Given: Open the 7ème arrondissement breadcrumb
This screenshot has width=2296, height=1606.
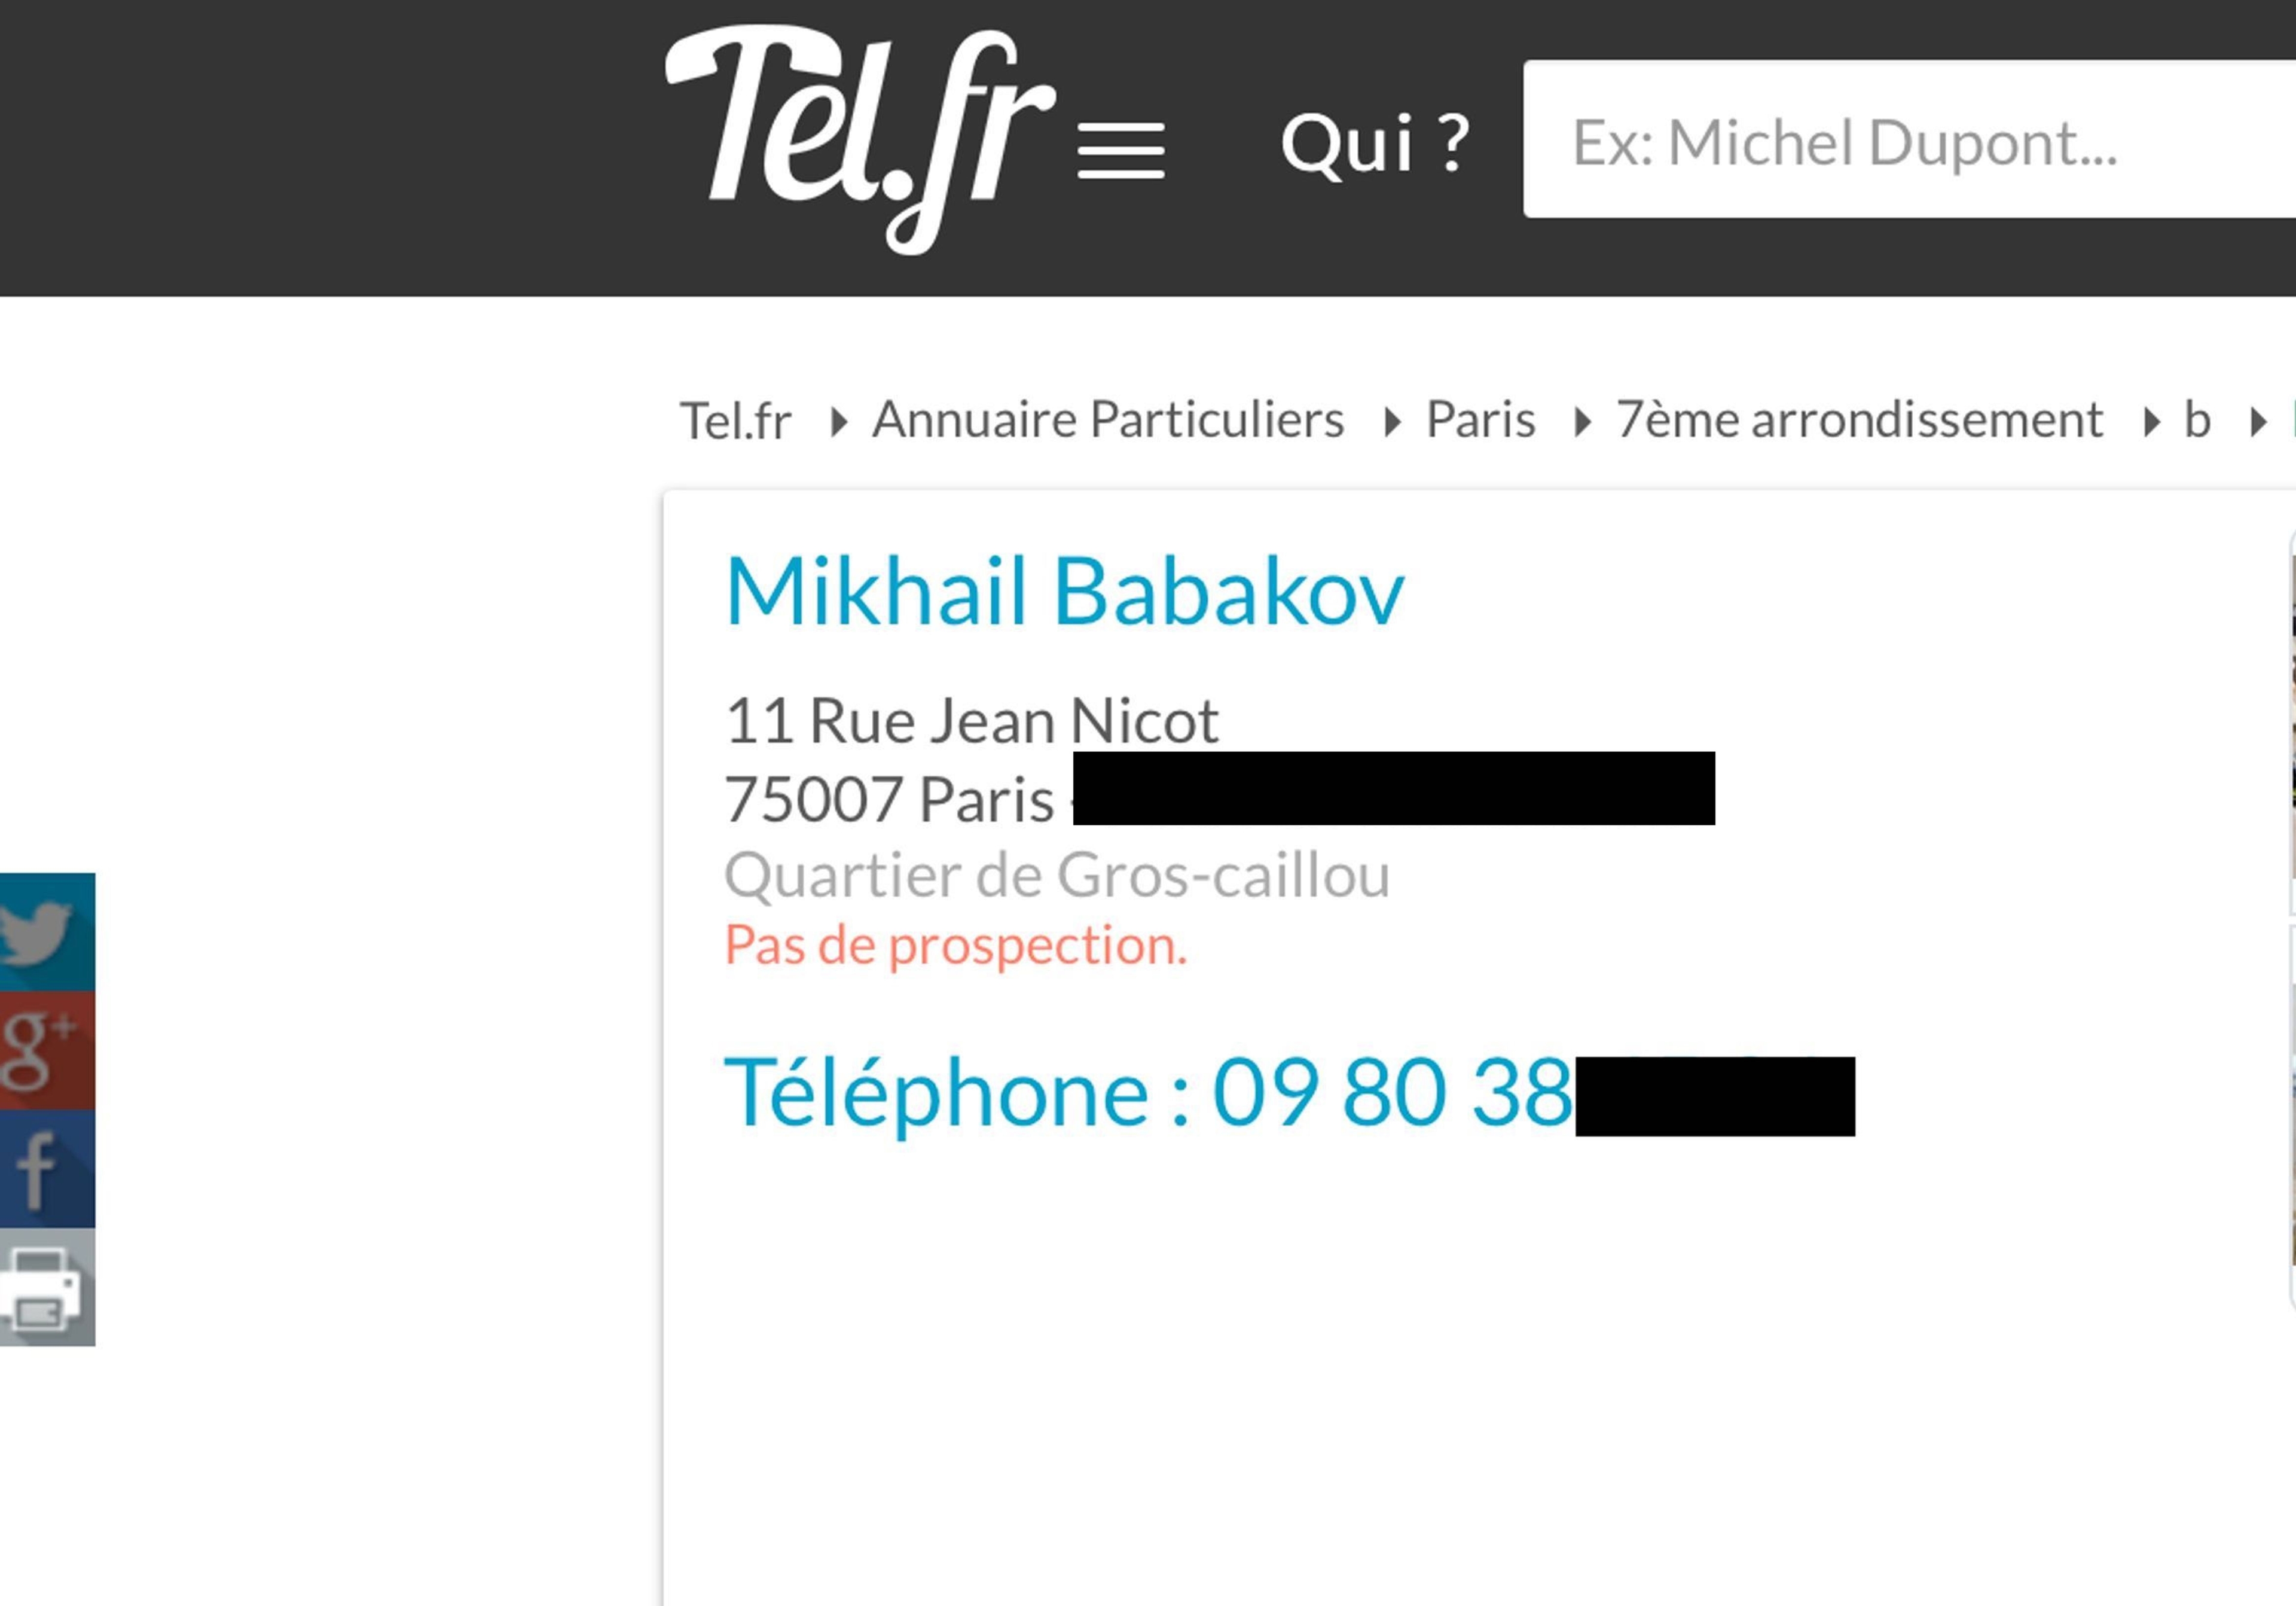Looking at the screenshot, I should (1859, 420).
